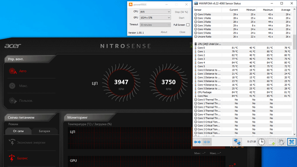Open HWiNFO sensor settings gear icon
The width and height of the screenshot is (297, 167).
[281, 142]
